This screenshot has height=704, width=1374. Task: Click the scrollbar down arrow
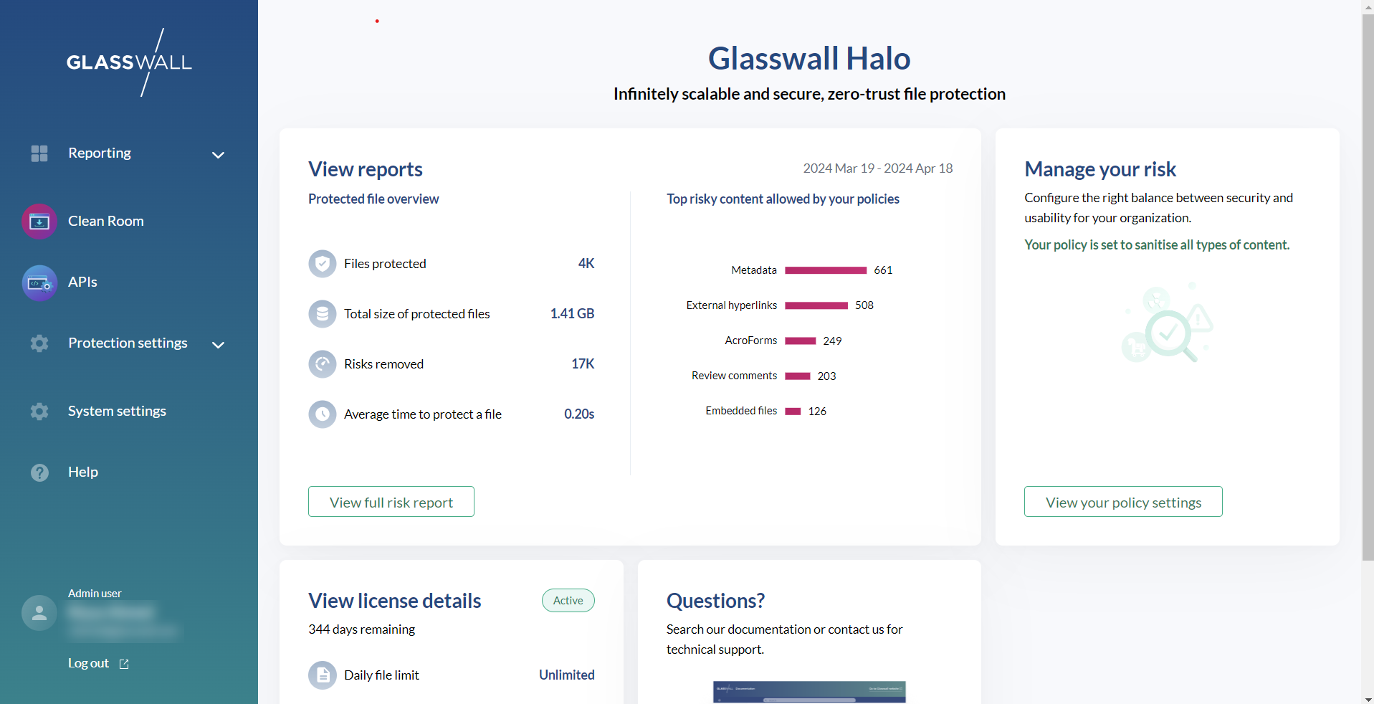pyautogui.click(x=1368, y=698)
